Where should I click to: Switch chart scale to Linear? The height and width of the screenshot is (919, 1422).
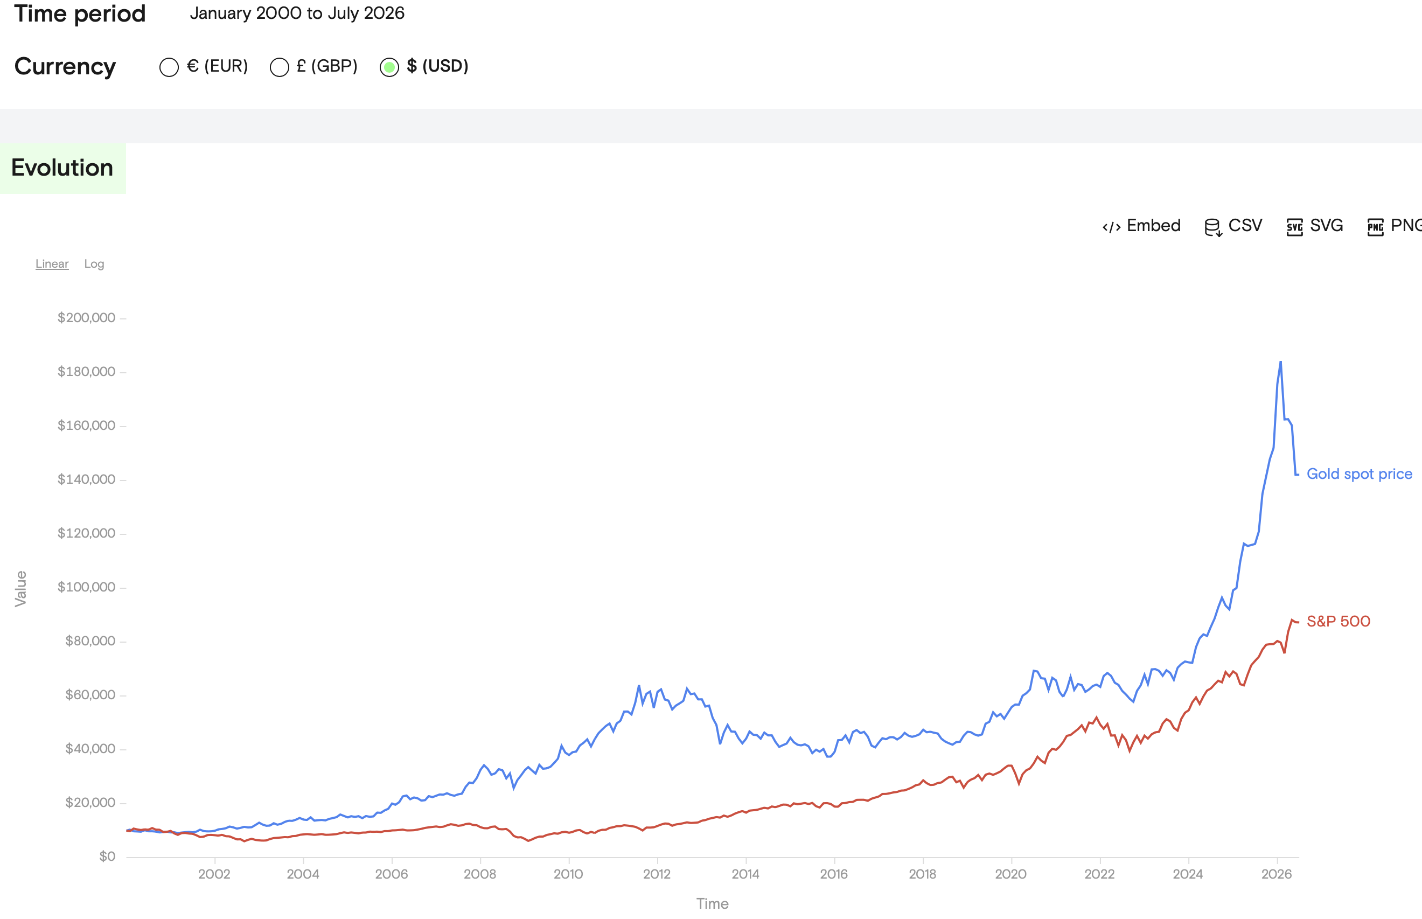52,264
